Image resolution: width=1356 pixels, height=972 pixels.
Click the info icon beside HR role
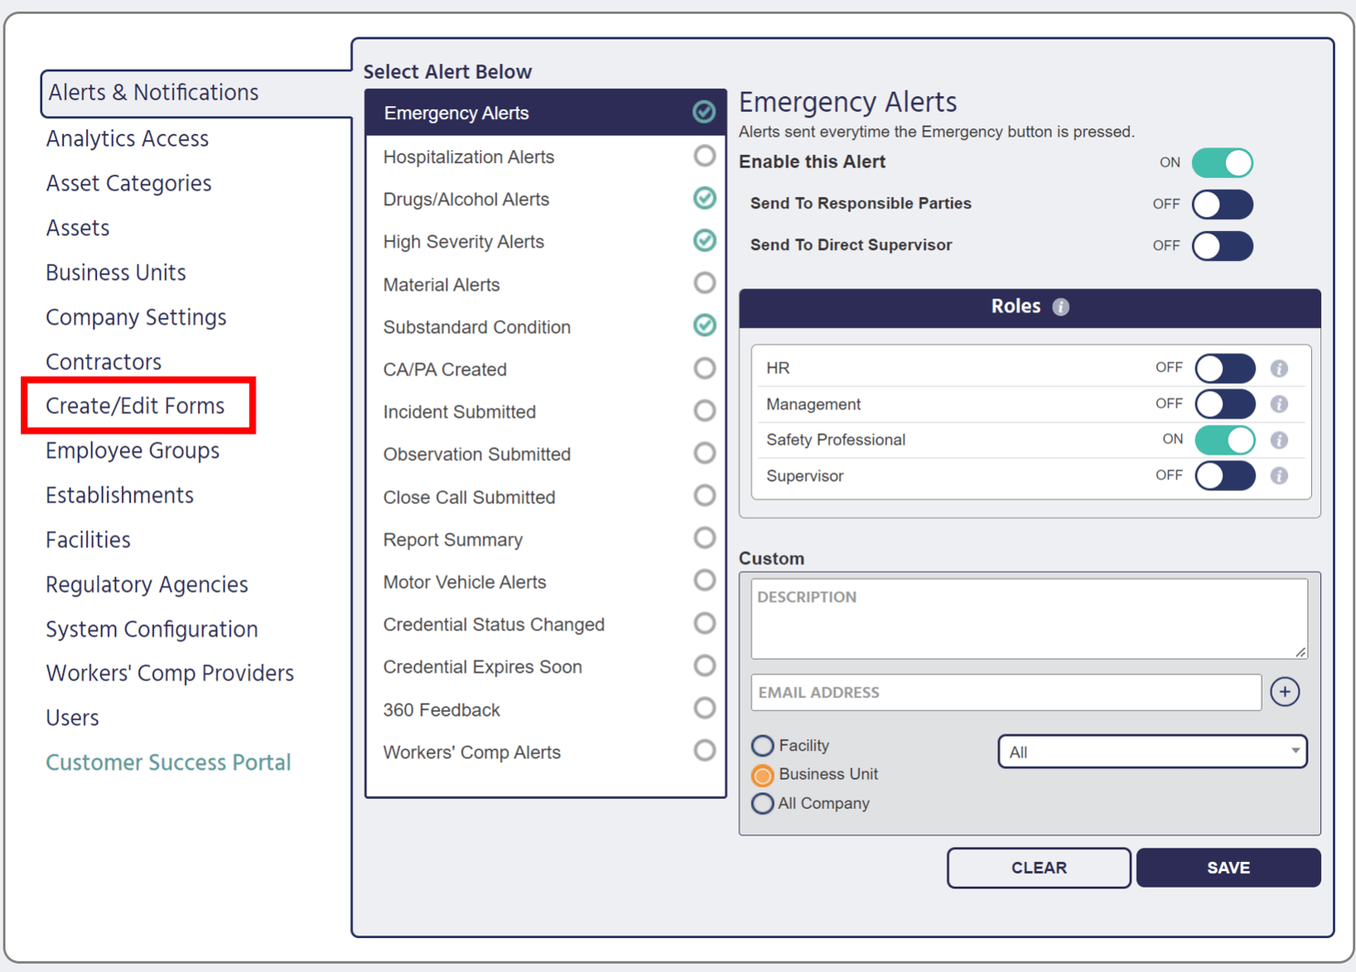tap(1279, 368)
